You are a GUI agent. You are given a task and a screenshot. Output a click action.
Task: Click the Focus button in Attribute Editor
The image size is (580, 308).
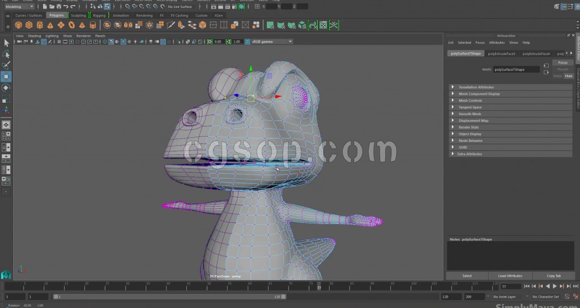click(563, 62)
